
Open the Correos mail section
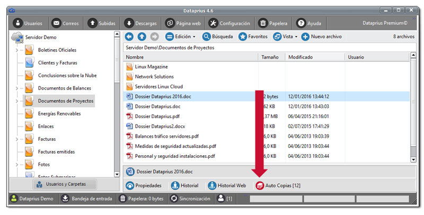(65, 23)
